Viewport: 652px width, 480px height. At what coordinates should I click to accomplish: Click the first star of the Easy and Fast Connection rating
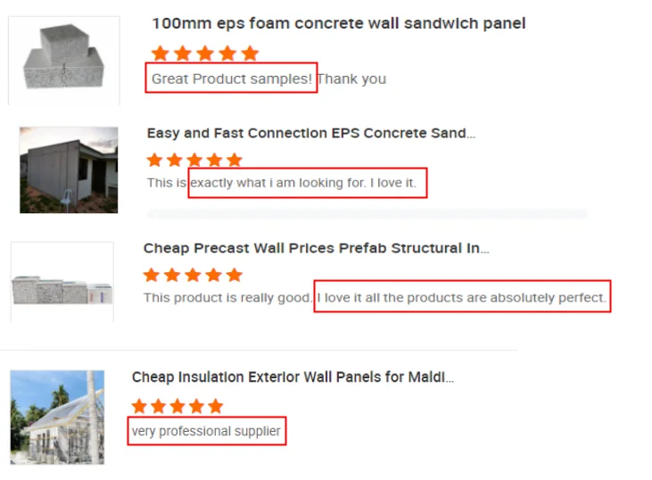click(155, 161)
